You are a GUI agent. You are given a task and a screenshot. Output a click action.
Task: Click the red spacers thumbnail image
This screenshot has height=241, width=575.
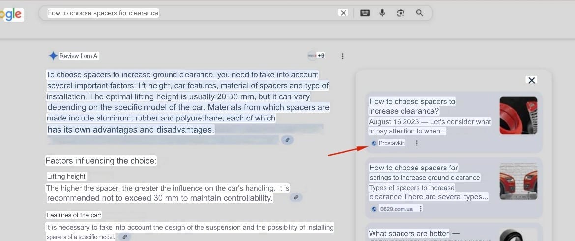coord(518,116)
